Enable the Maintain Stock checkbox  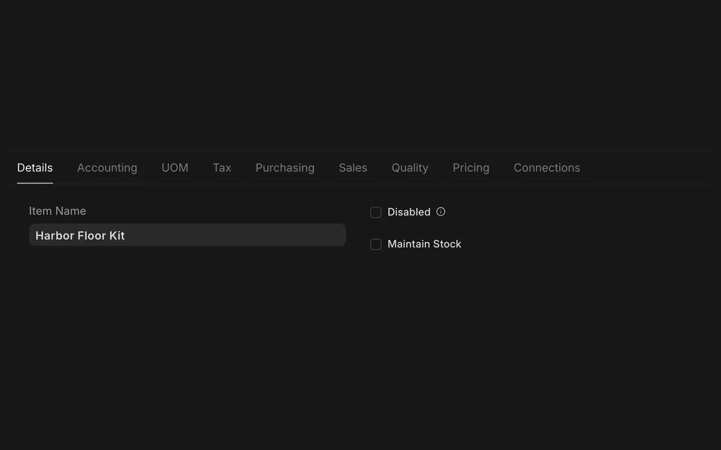pyautogui.click(x=376, y=244)
